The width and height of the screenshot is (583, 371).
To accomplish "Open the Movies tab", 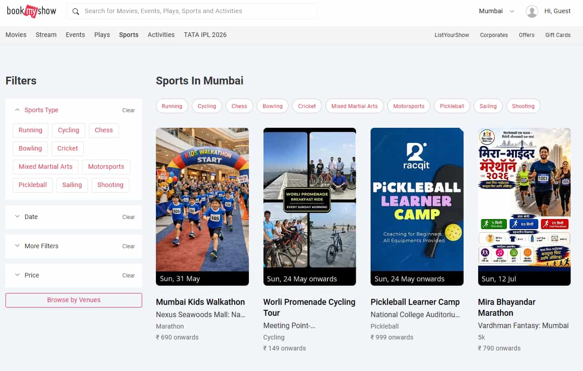I will pos(16,35).
